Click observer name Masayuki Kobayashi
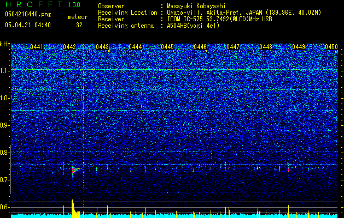Image resolution: width=344 pixels, height=218 pixels. 196,6
